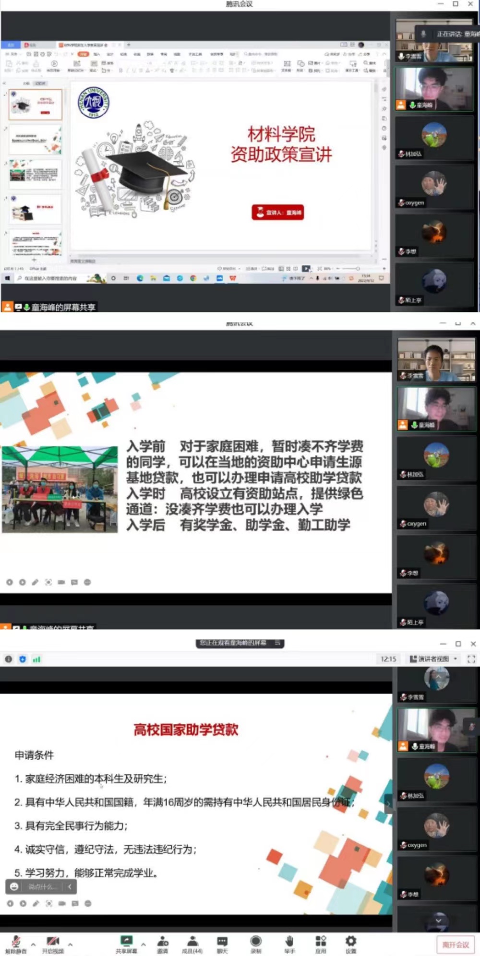Click the 宣讲人 red button on title slide

tap(277, 212)
